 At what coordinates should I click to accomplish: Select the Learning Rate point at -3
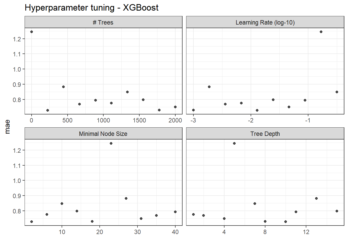click(193, 110)
